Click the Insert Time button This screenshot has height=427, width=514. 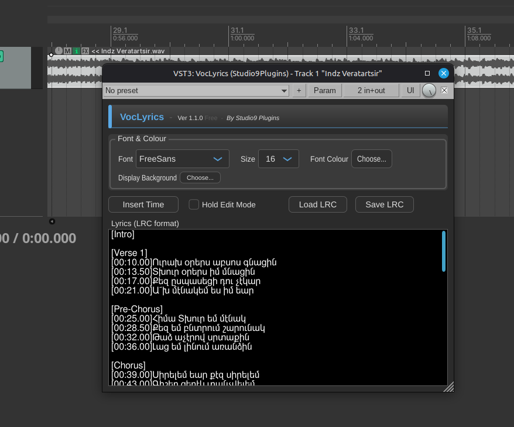point(143,204)
